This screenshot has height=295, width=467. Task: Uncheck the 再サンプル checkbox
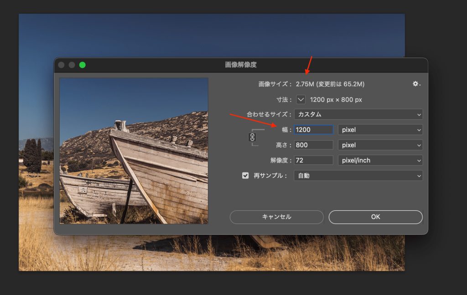coord(245,175)
